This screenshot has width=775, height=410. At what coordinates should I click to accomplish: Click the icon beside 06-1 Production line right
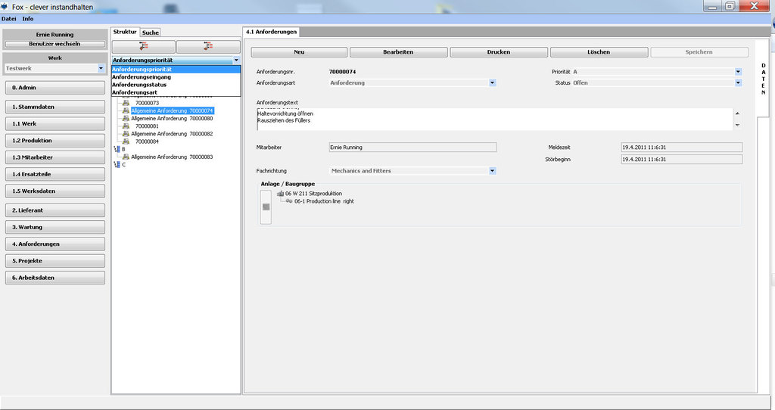click(x=289, y=201)
